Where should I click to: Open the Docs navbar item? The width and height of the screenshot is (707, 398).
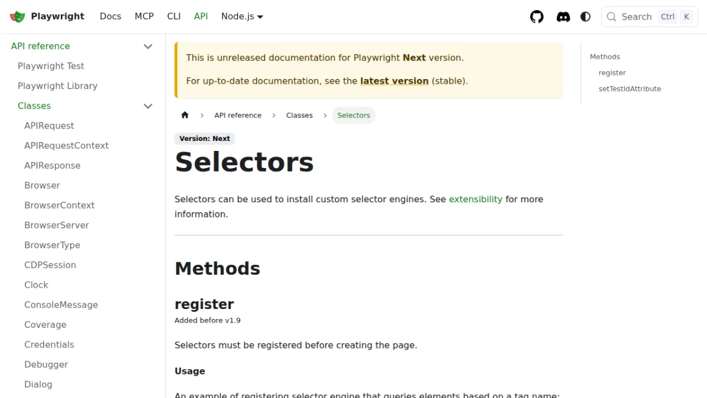(x=110, y=17)
